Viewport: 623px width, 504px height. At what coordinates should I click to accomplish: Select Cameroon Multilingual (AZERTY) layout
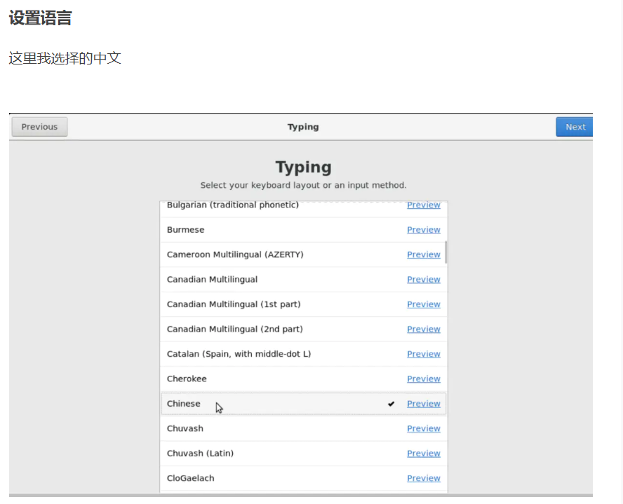point(304,254)
